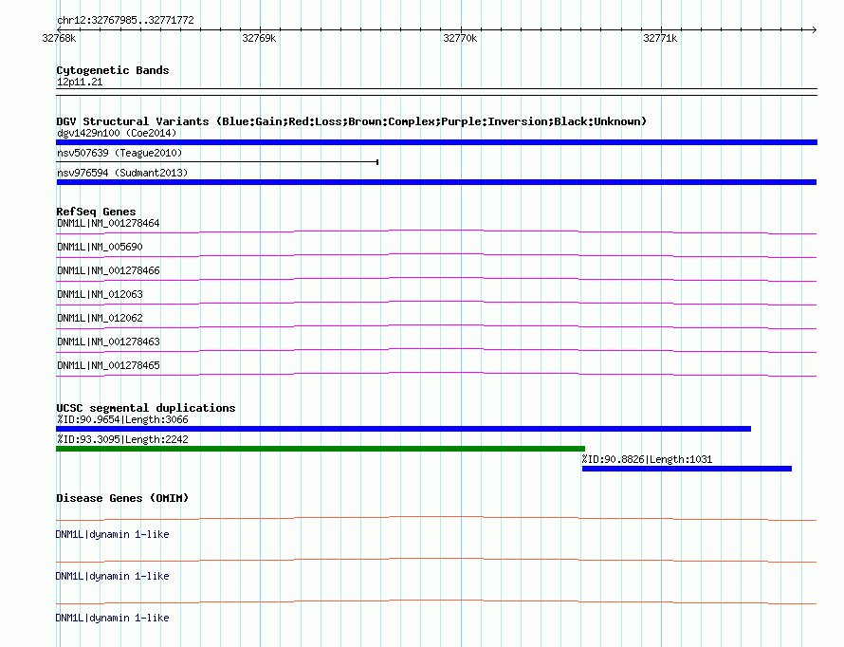
Task: Click the 32771k ruler tick label
Action: tap(660, 38)
